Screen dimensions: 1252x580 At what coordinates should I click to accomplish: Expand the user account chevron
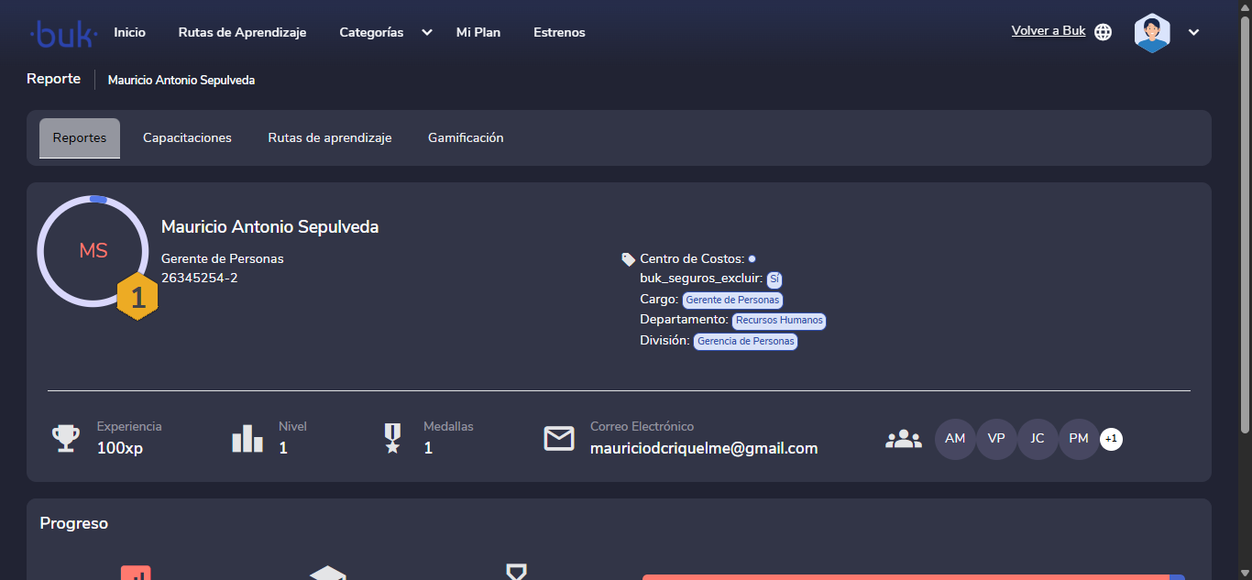(1193, 32)
